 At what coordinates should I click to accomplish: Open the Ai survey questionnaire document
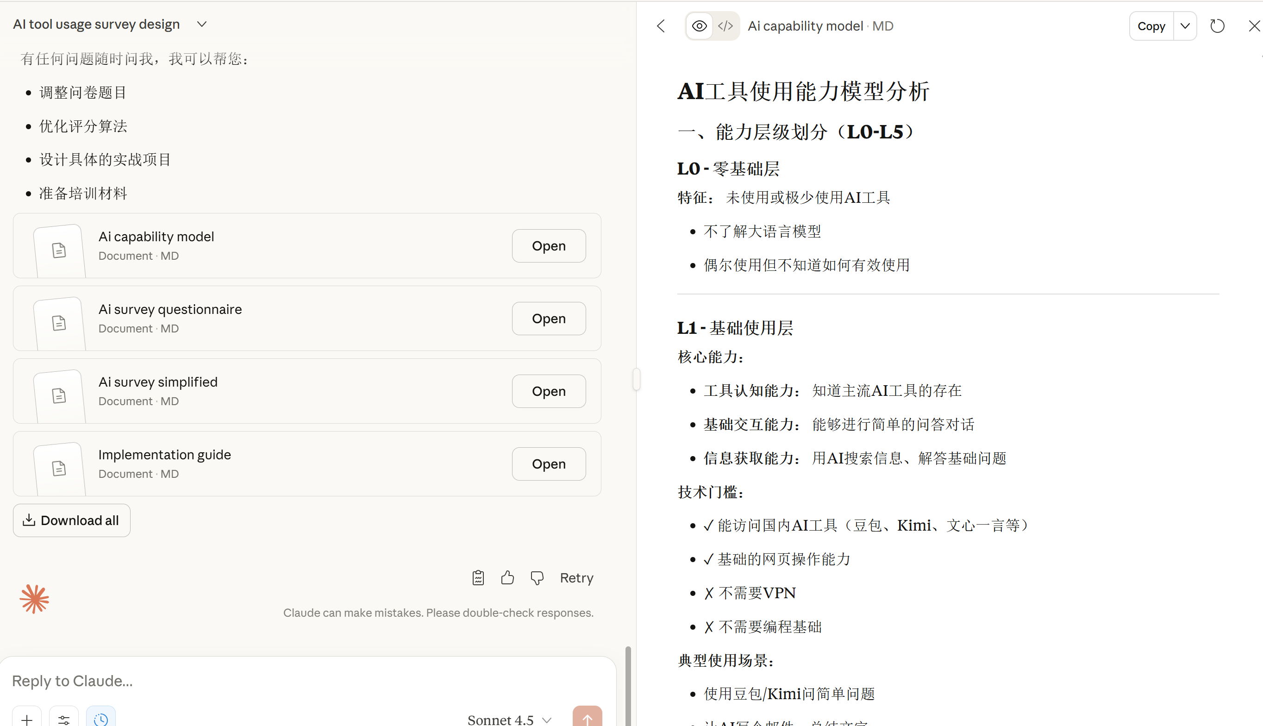(548, 318)
